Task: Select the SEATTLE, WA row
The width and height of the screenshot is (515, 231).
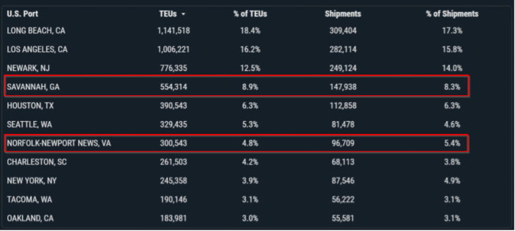Action: pos(236,125)
